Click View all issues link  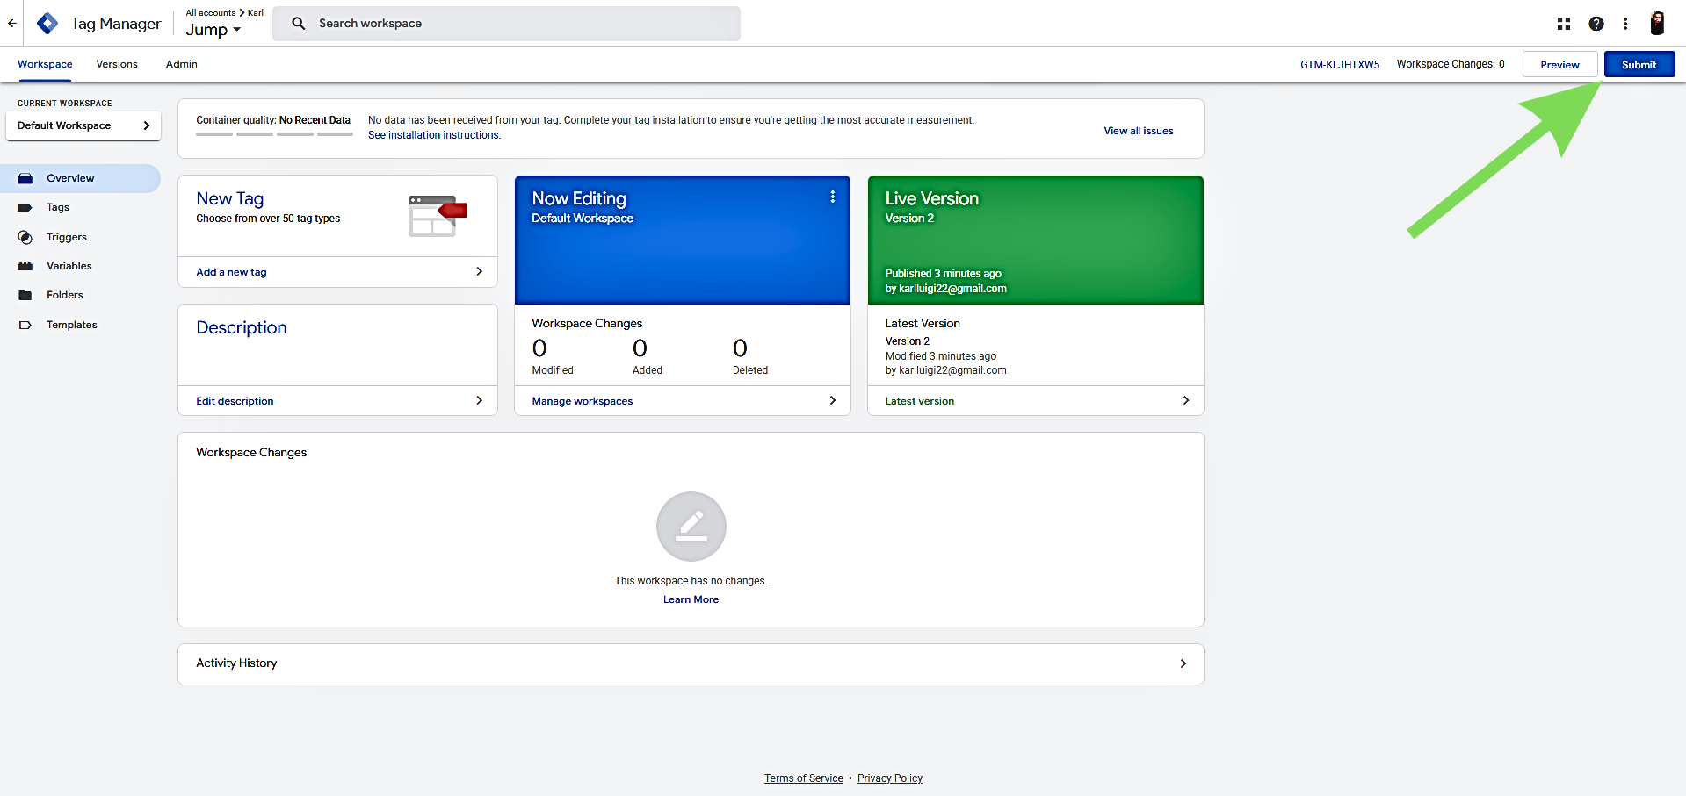pyautogui.click(x=1138, y=131)
